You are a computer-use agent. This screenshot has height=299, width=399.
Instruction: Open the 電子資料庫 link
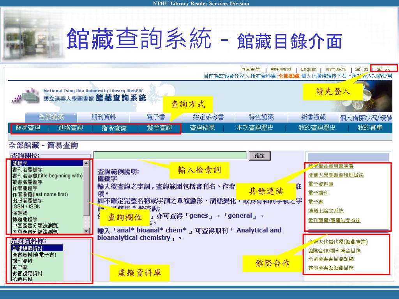pos(321,184)
